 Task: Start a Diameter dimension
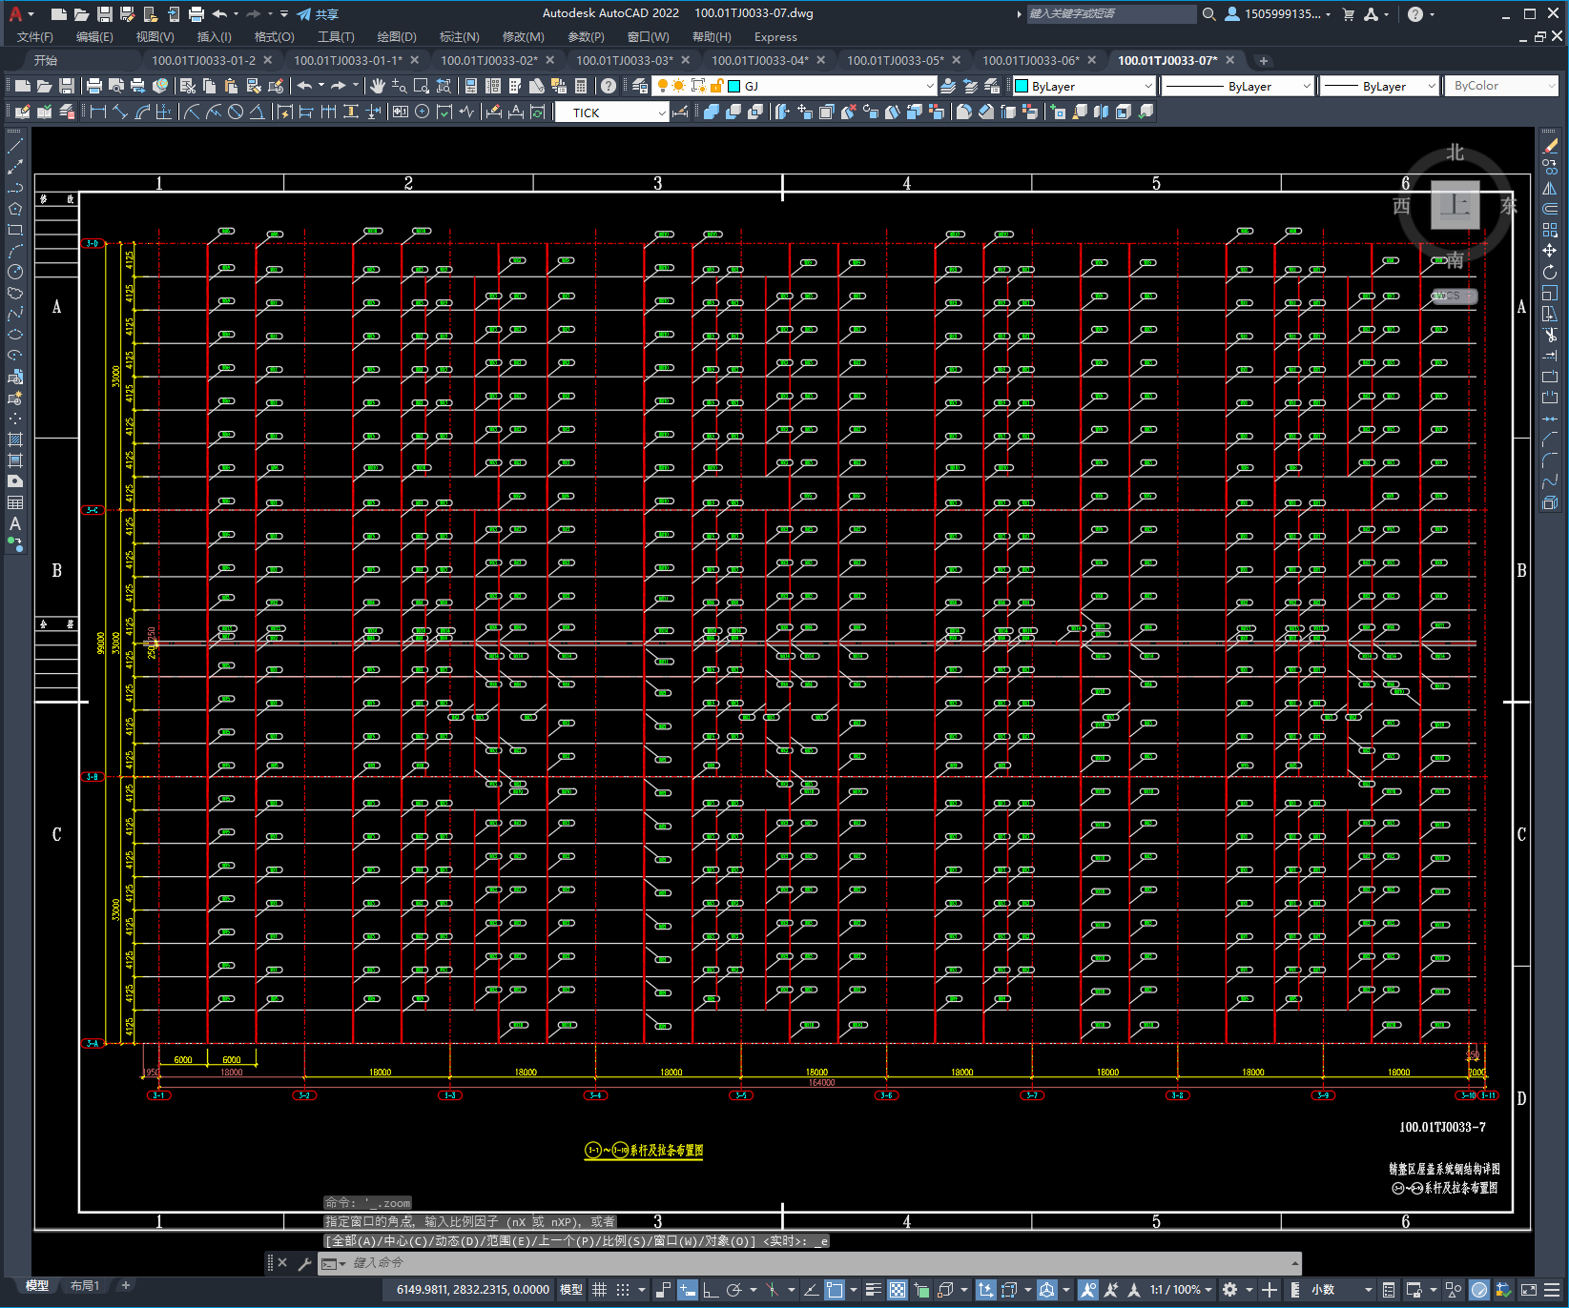[x=235, y=112]
